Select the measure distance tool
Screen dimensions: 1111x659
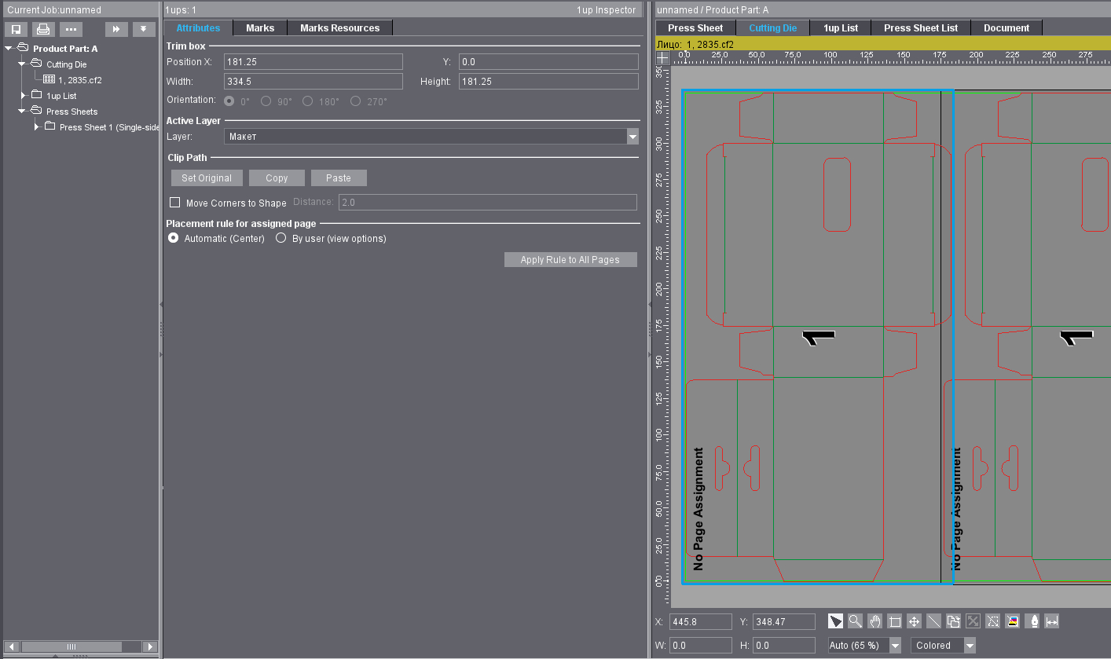(x=1052, y=621)
